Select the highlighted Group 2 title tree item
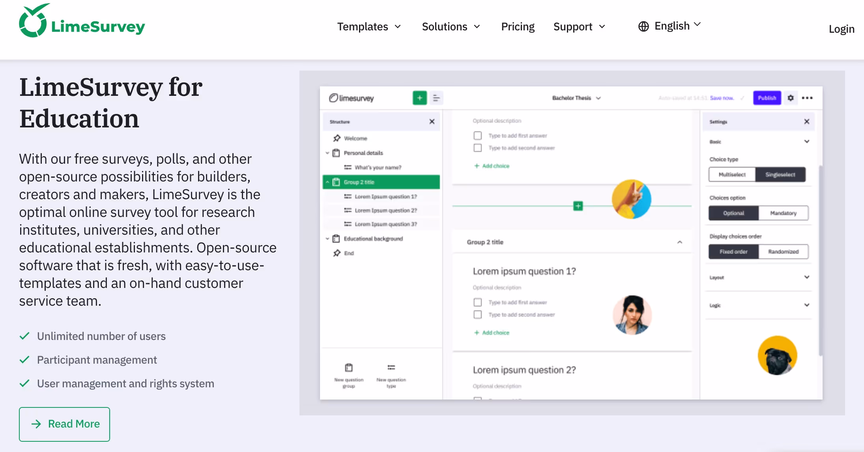Image resolution: width=864 pixels, height=452 pixels. pos(381,182)
